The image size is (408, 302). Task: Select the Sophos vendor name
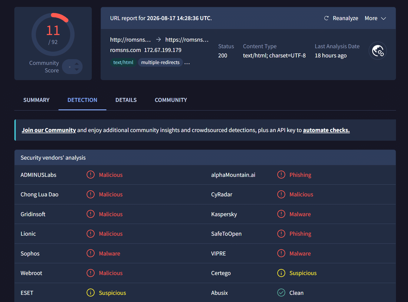(x=30, y=253)
